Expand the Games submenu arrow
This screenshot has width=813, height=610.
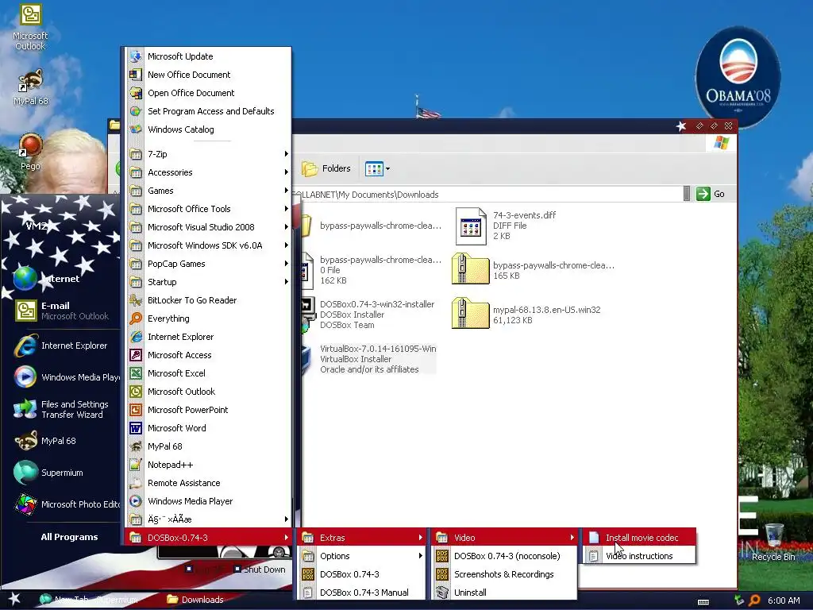pyautogui.click(x=286, y=191)
